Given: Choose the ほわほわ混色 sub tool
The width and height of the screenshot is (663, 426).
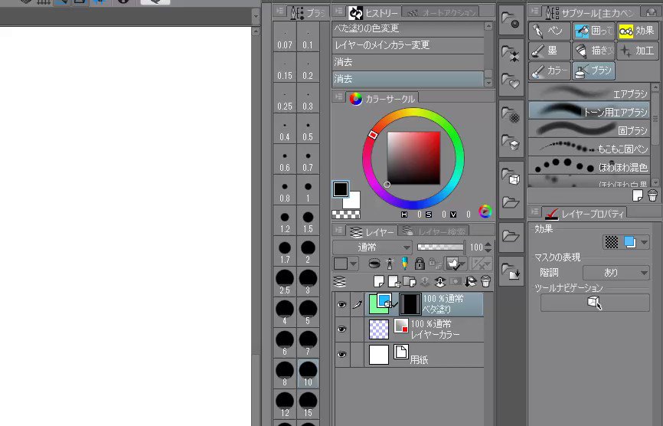Looking at the screenshot, I should pyautogui.click(x=589, y=166).
